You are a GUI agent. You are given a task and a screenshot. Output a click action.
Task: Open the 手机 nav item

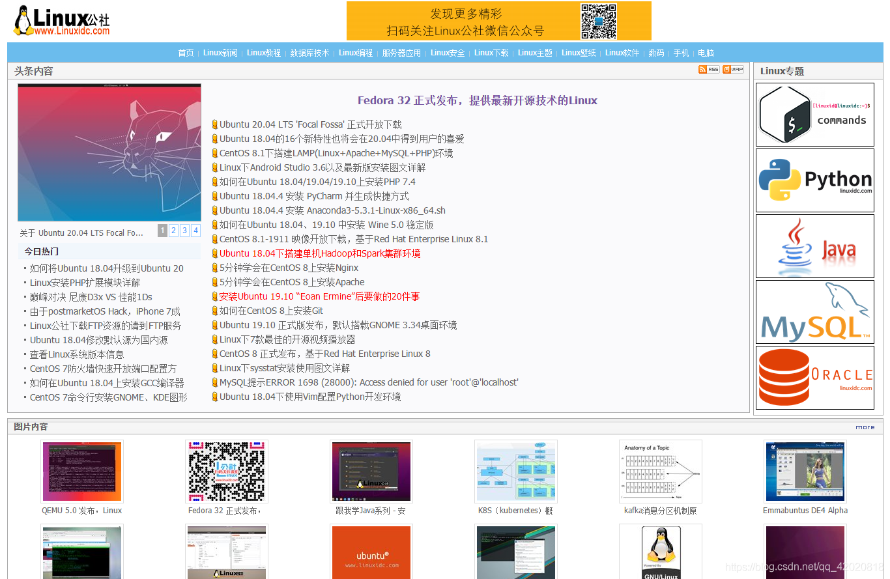click(681, 53)
